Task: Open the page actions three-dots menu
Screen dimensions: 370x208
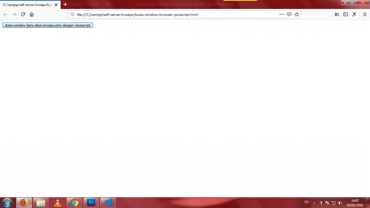Action: tap(281, 14)
